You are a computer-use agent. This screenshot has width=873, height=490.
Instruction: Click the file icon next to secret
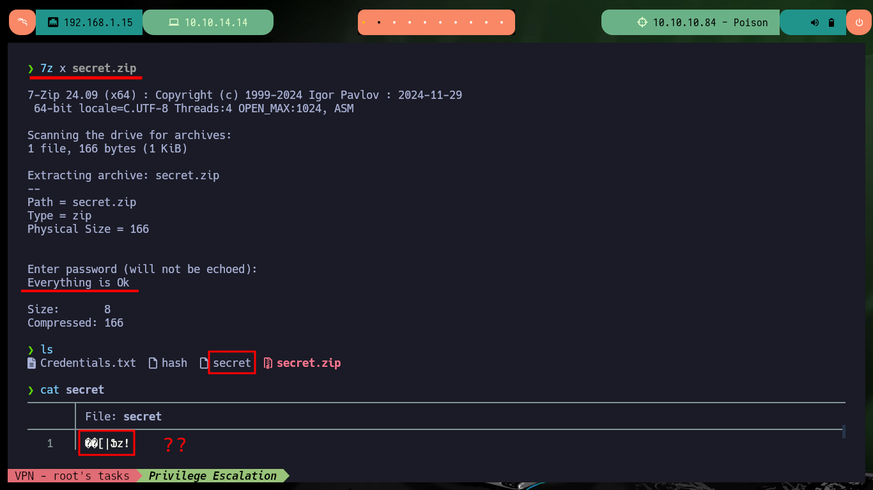tap(204, 363)
